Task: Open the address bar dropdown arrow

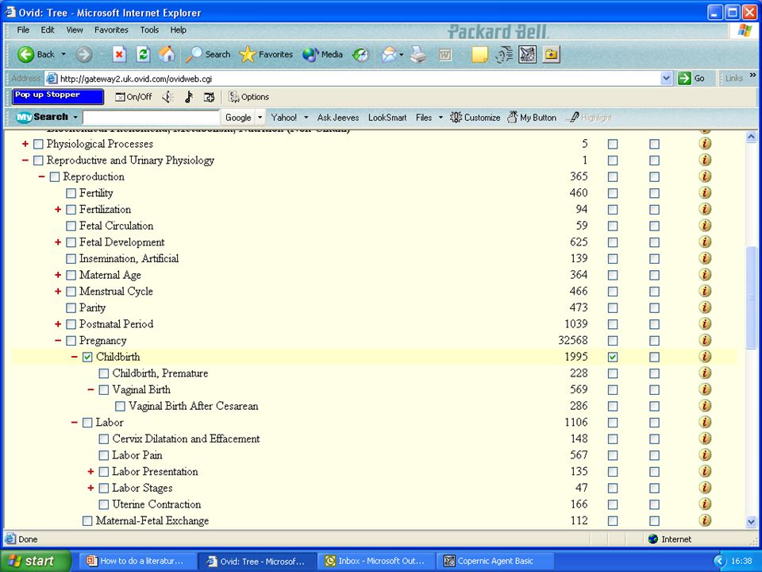Action: point(666,79)
